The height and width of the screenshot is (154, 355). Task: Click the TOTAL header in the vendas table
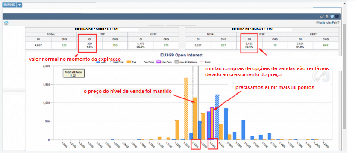point(211,34)
